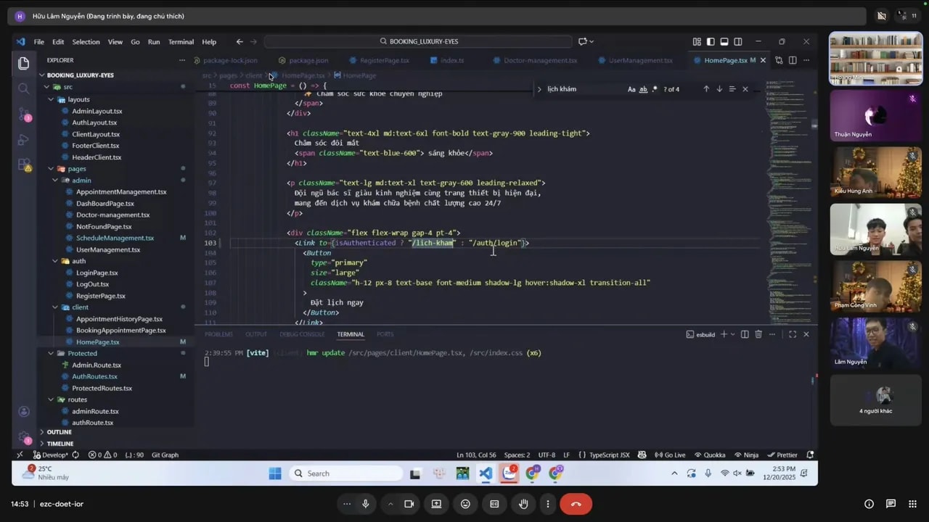Click the Prettier status bar icon
The width and height of the screenshot is (929, 522).
[783, 455]
